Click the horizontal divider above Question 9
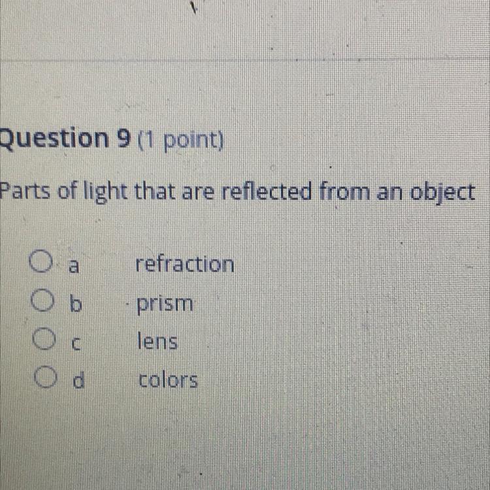This screenshot has width=490, height=490. 245,59
